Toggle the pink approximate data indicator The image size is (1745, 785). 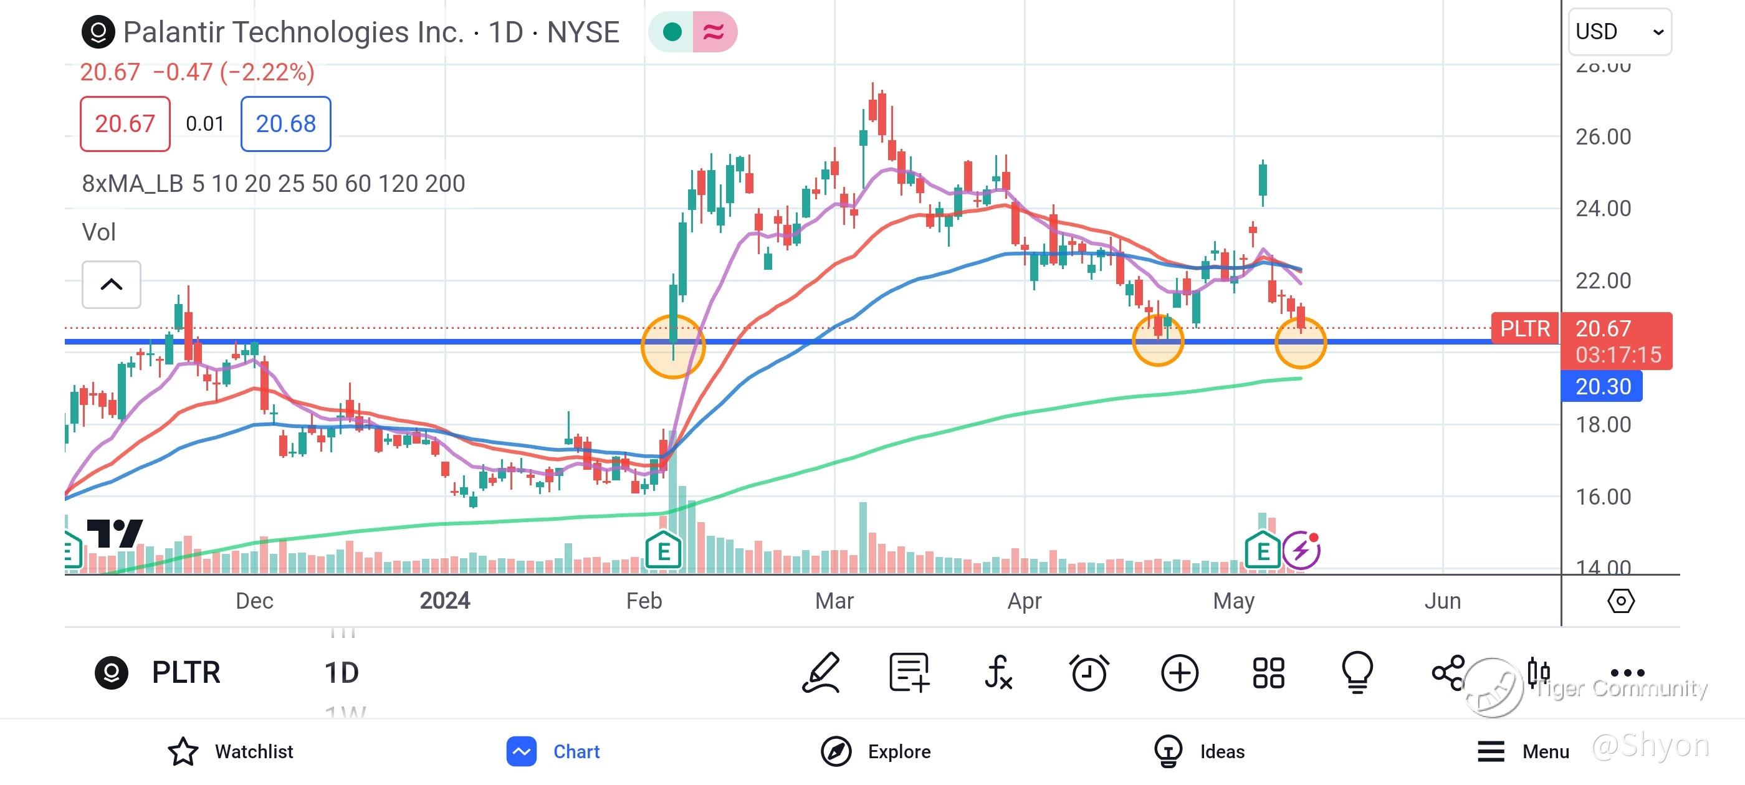pyautogui.click(x=714, y=32)
